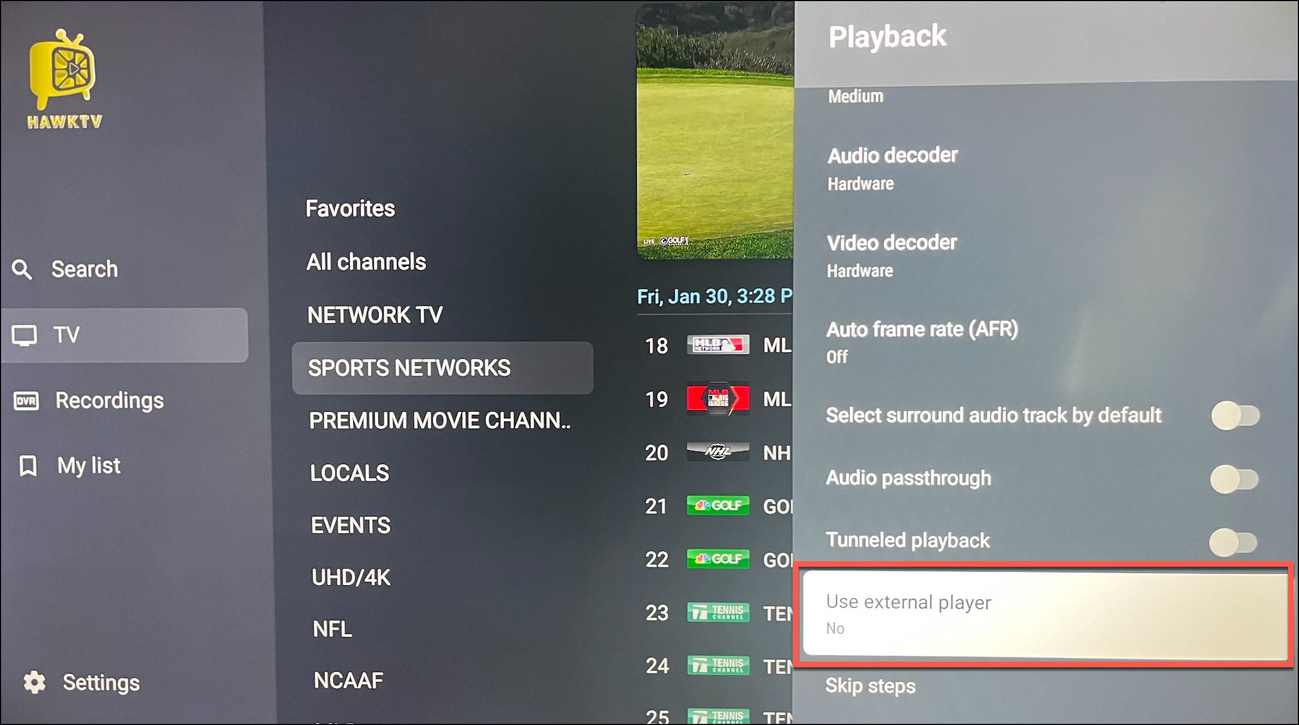Select the TV screen icon in sidebar
This screenshot has width=1299, height=725.
(x=25, y=335)
